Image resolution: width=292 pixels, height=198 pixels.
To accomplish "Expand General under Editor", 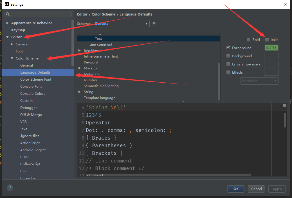I will tap(12, 44).
